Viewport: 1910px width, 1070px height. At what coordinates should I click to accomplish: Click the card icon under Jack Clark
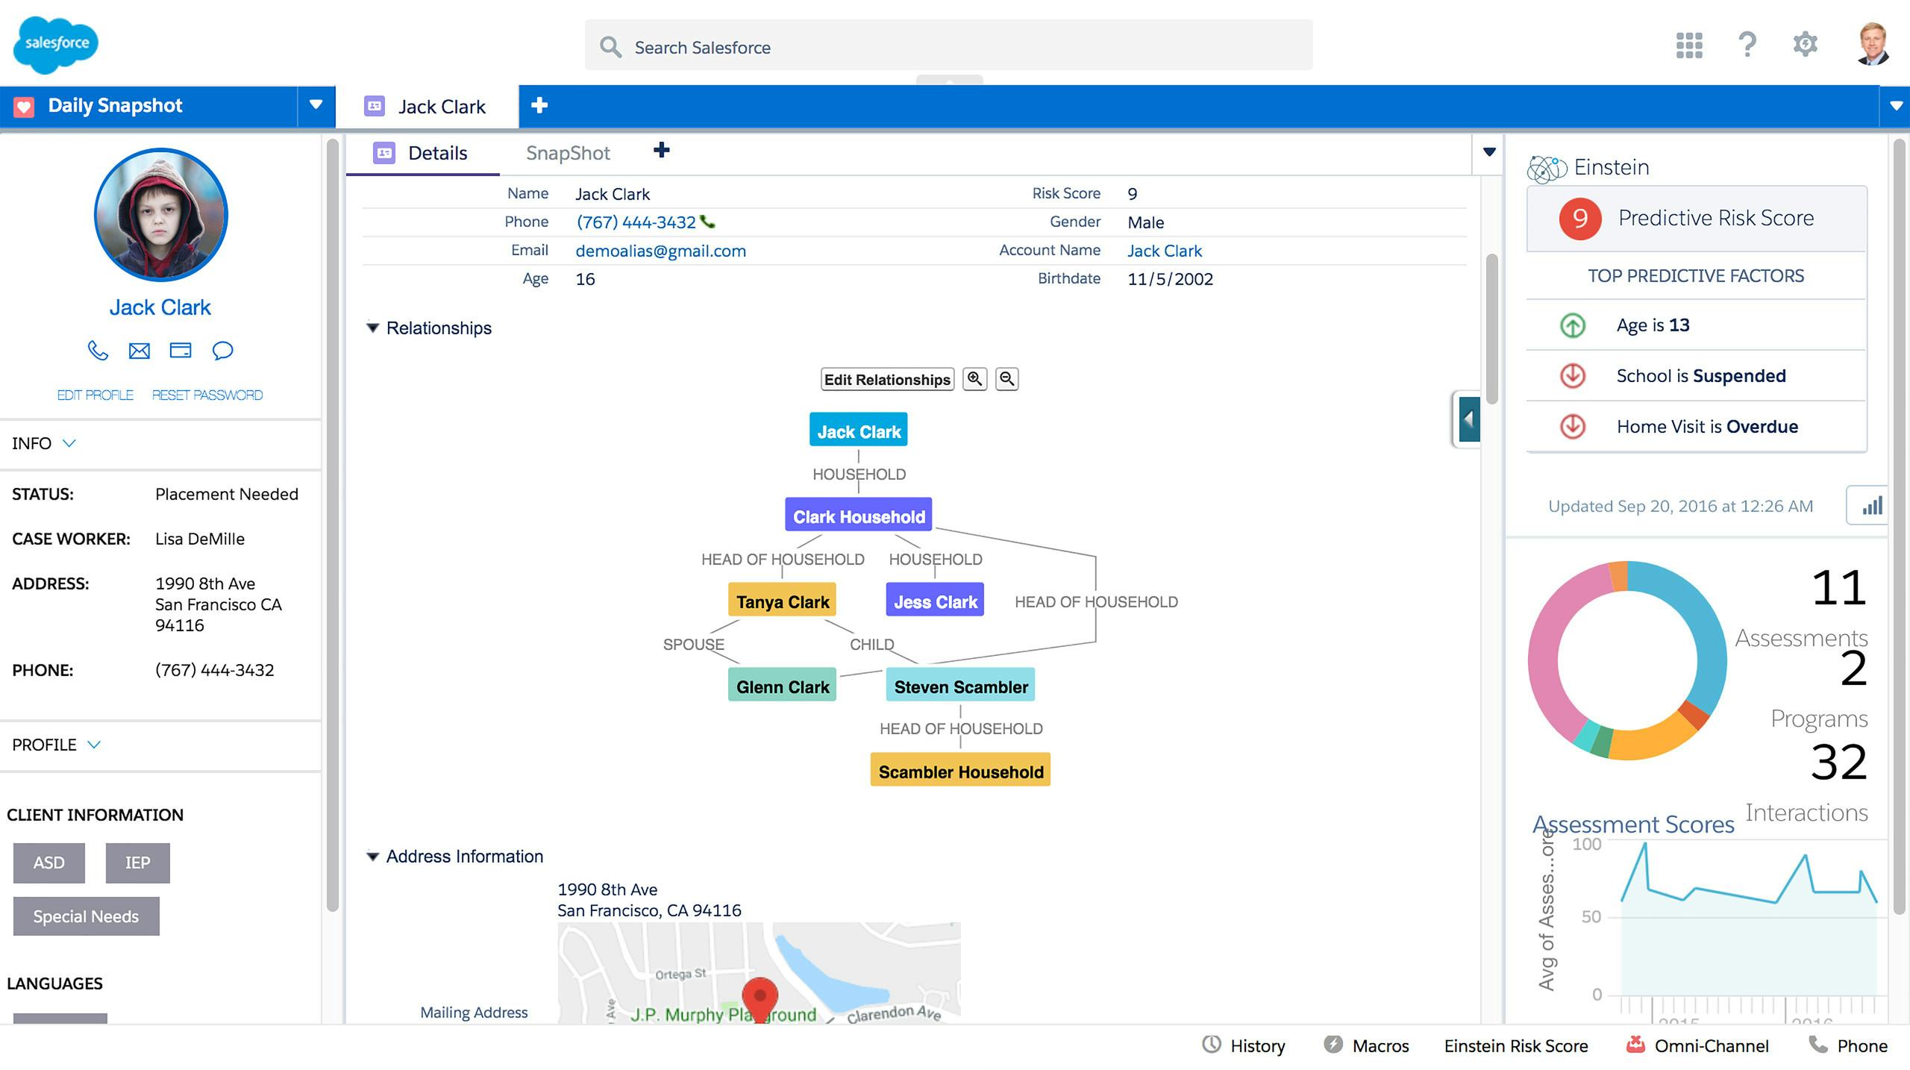[x=181, y=350]
